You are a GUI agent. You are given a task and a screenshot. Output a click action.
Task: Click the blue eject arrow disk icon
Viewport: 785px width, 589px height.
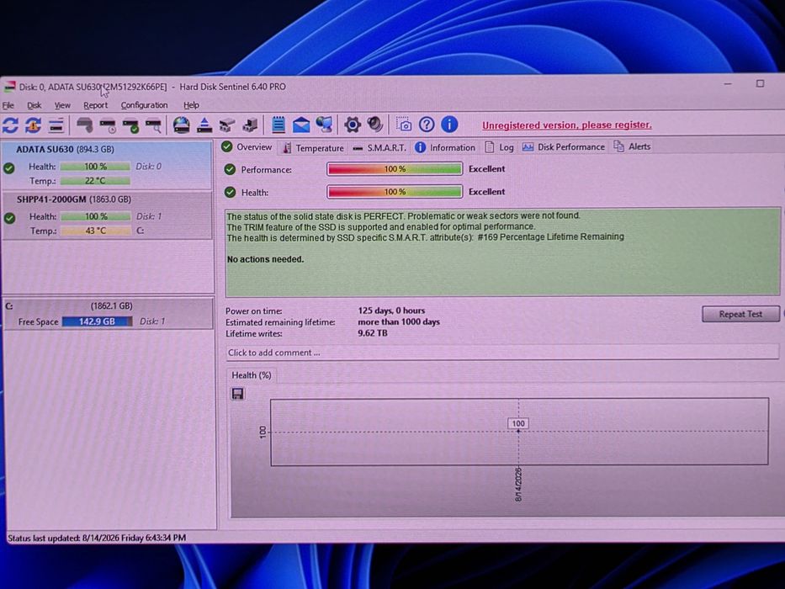coord(204,125)
